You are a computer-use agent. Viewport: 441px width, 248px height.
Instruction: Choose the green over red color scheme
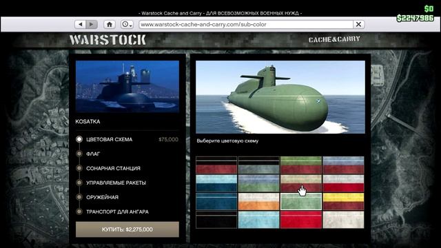click(301, 165)
